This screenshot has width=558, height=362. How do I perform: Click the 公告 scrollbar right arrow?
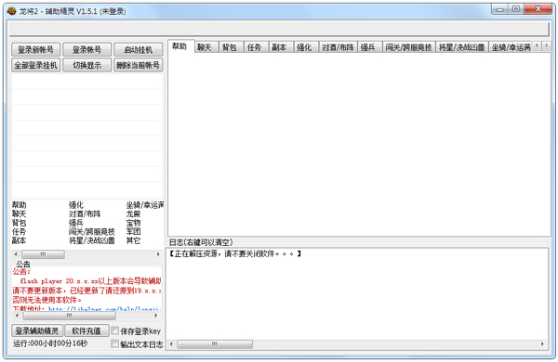(156, 316)
